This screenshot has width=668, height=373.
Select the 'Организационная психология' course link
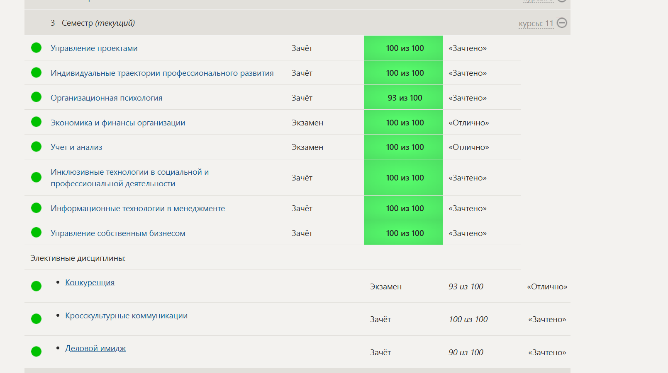click(106, 98)
